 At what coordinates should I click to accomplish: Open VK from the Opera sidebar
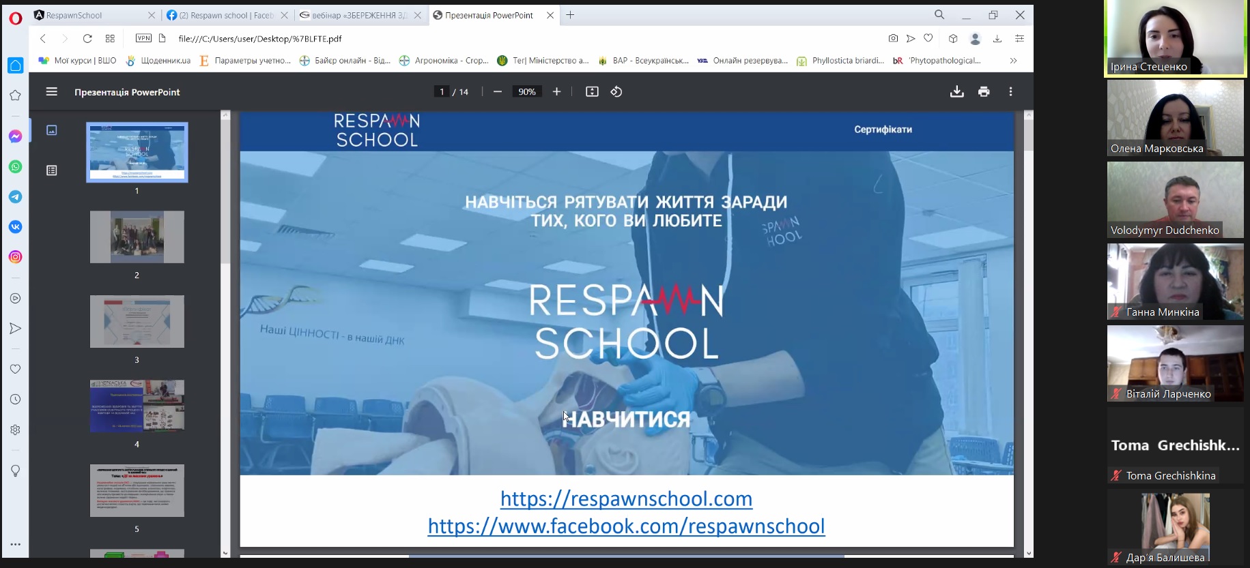click(x=15, y=226)
